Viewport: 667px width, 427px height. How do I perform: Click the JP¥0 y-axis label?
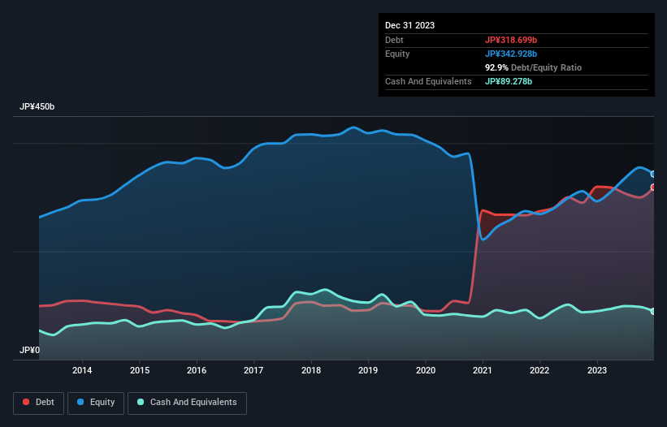(x=29, y=350)
